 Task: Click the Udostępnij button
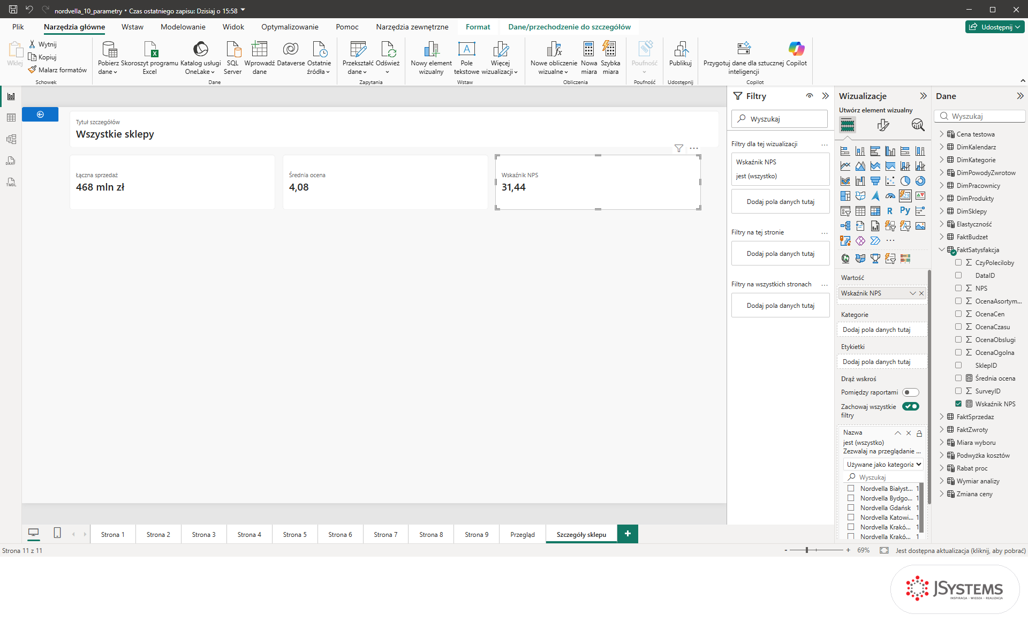click(x=995, y=27)
